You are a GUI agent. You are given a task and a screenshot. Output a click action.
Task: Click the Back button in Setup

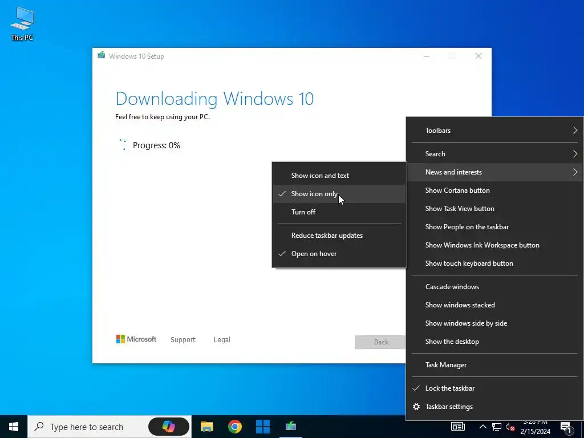pos(380,342)
